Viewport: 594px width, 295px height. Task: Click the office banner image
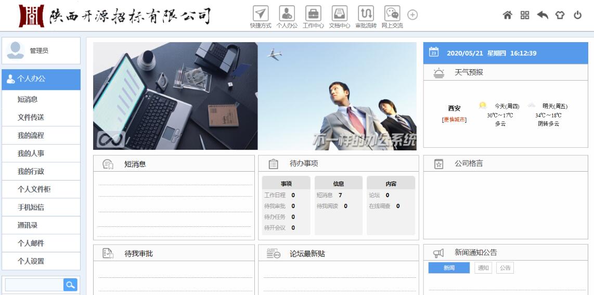254,96
